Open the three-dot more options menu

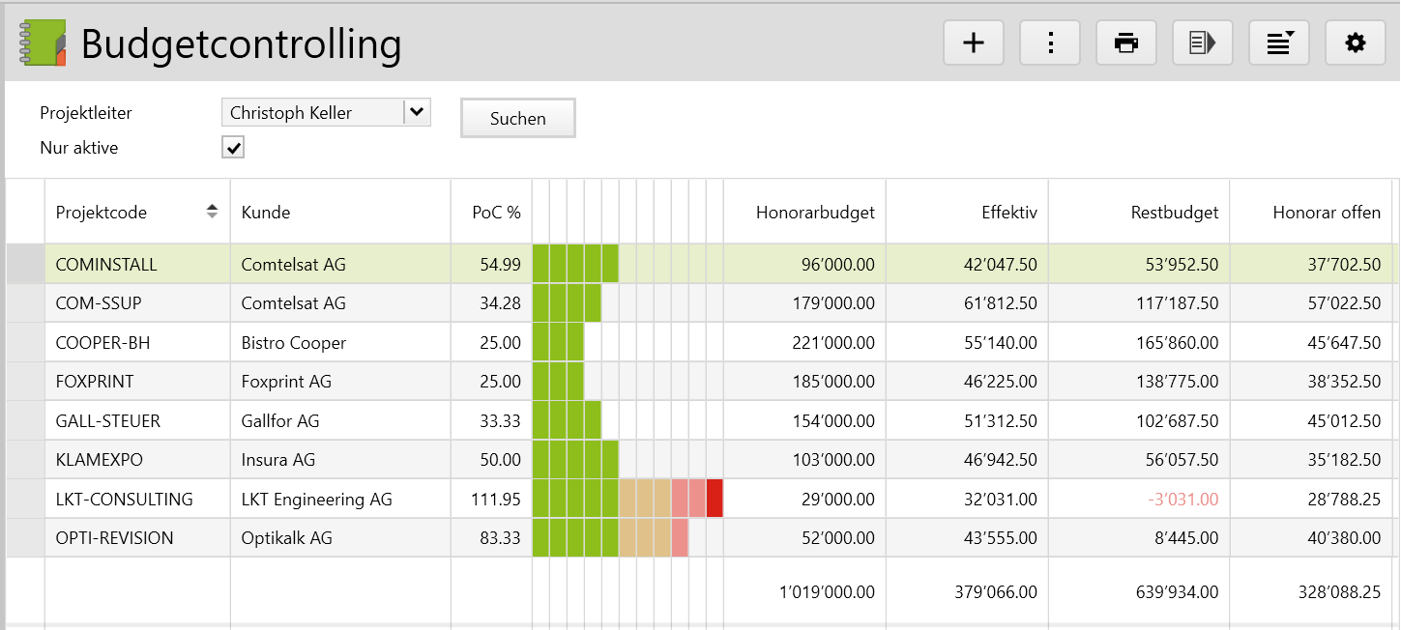click(x=1050, y=43)
